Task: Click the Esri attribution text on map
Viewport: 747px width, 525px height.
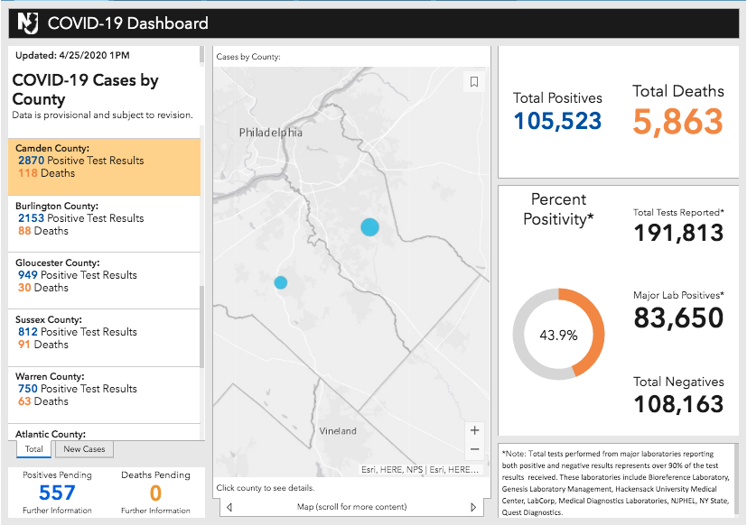Action: tap(420, 469)
